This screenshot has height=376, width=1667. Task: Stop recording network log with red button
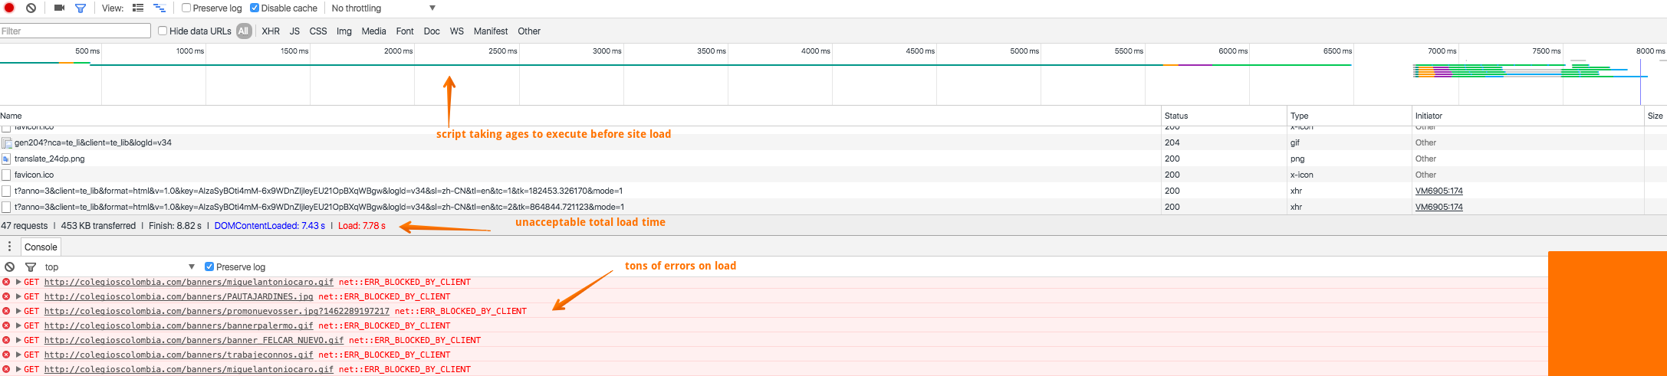coord(9,8)
